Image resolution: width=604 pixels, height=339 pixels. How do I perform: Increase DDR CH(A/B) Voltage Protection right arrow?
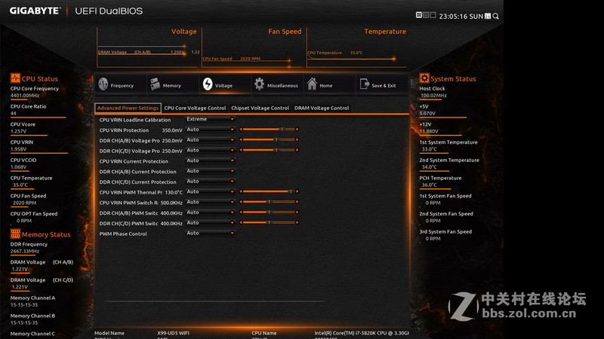point(297,140)
